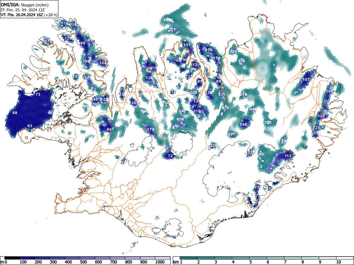Click the visibility value 125 in the east
The height and width of the screenshot is (265, 354).
(316, 128)
